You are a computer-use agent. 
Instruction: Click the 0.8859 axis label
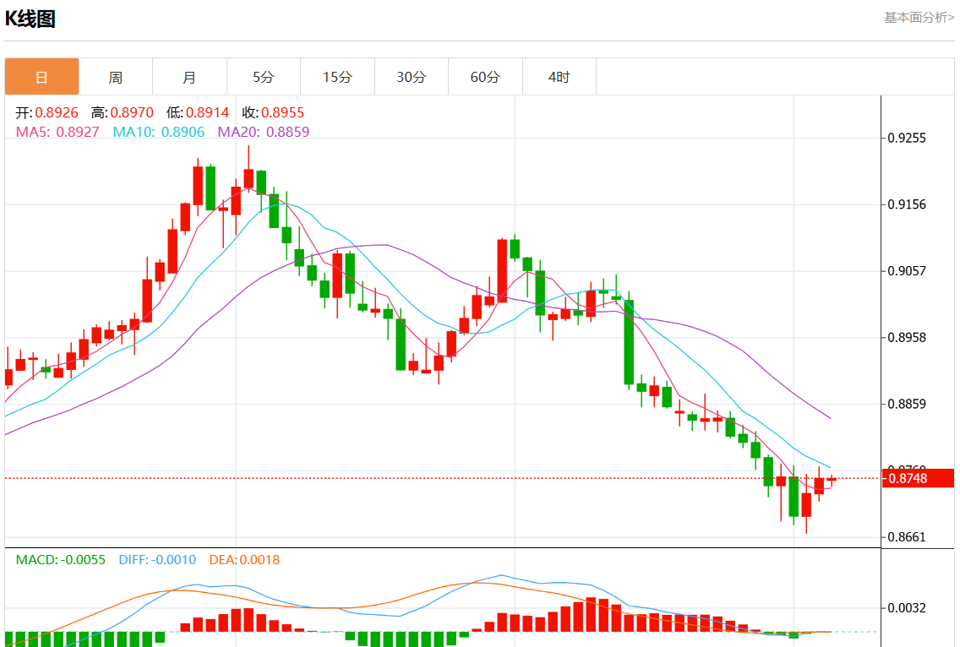click(x=907, y=404)
